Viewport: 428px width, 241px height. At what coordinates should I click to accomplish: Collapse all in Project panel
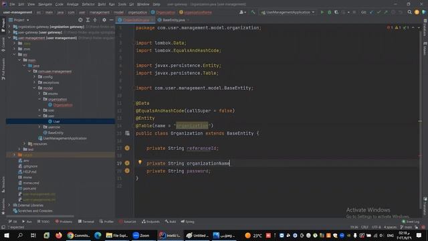point(95,20)
